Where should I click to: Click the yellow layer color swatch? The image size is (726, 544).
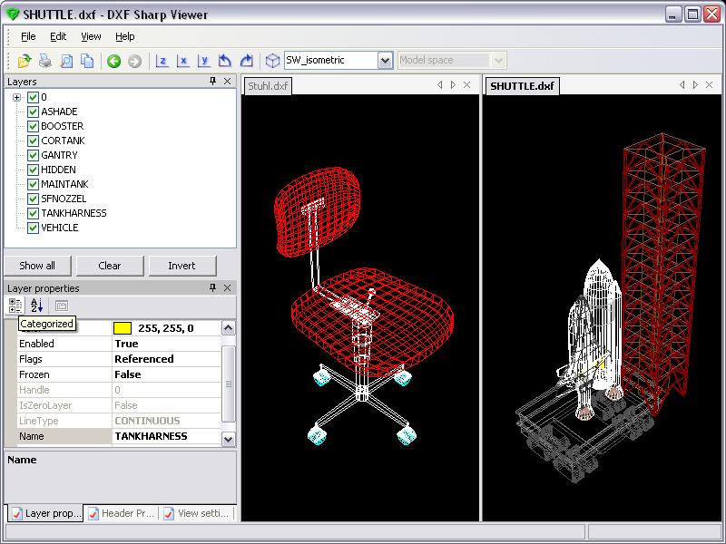[122, 328]
